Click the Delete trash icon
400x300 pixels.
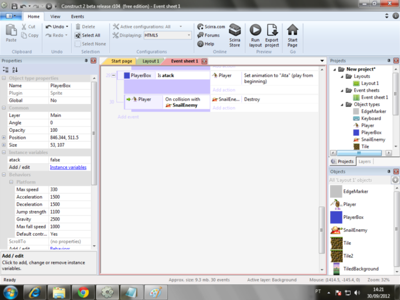coord(78,26)
